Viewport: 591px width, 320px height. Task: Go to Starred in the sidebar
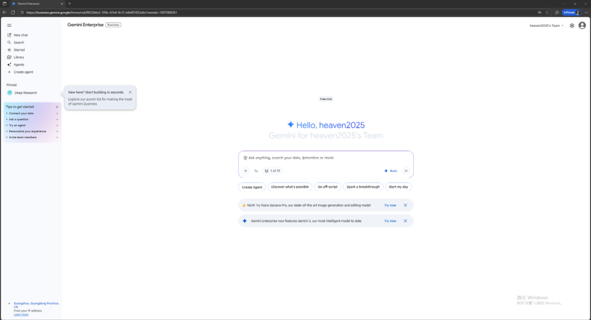(19, 50)
